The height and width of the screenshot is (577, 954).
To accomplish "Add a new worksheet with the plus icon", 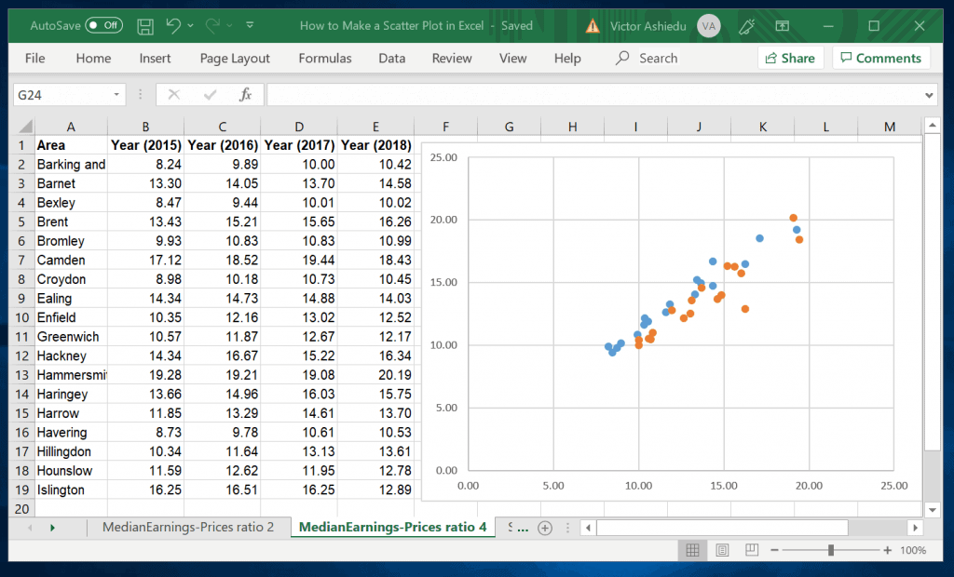I will pyautogui.click(x=545, y=527).
